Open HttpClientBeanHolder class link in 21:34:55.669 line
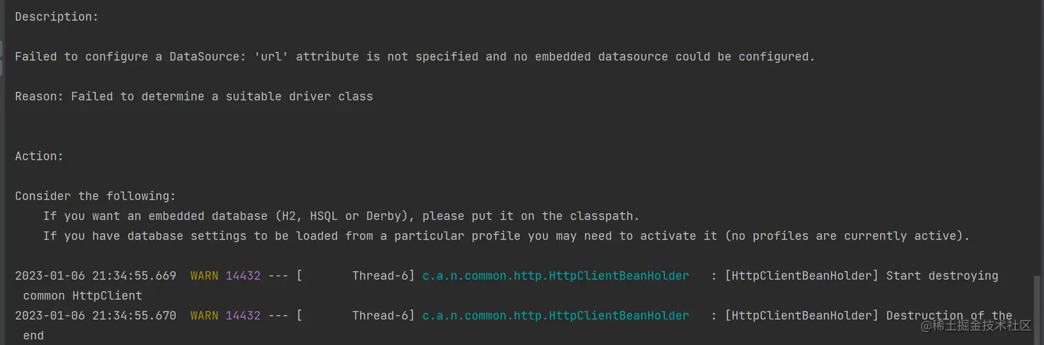 [555, 275]
